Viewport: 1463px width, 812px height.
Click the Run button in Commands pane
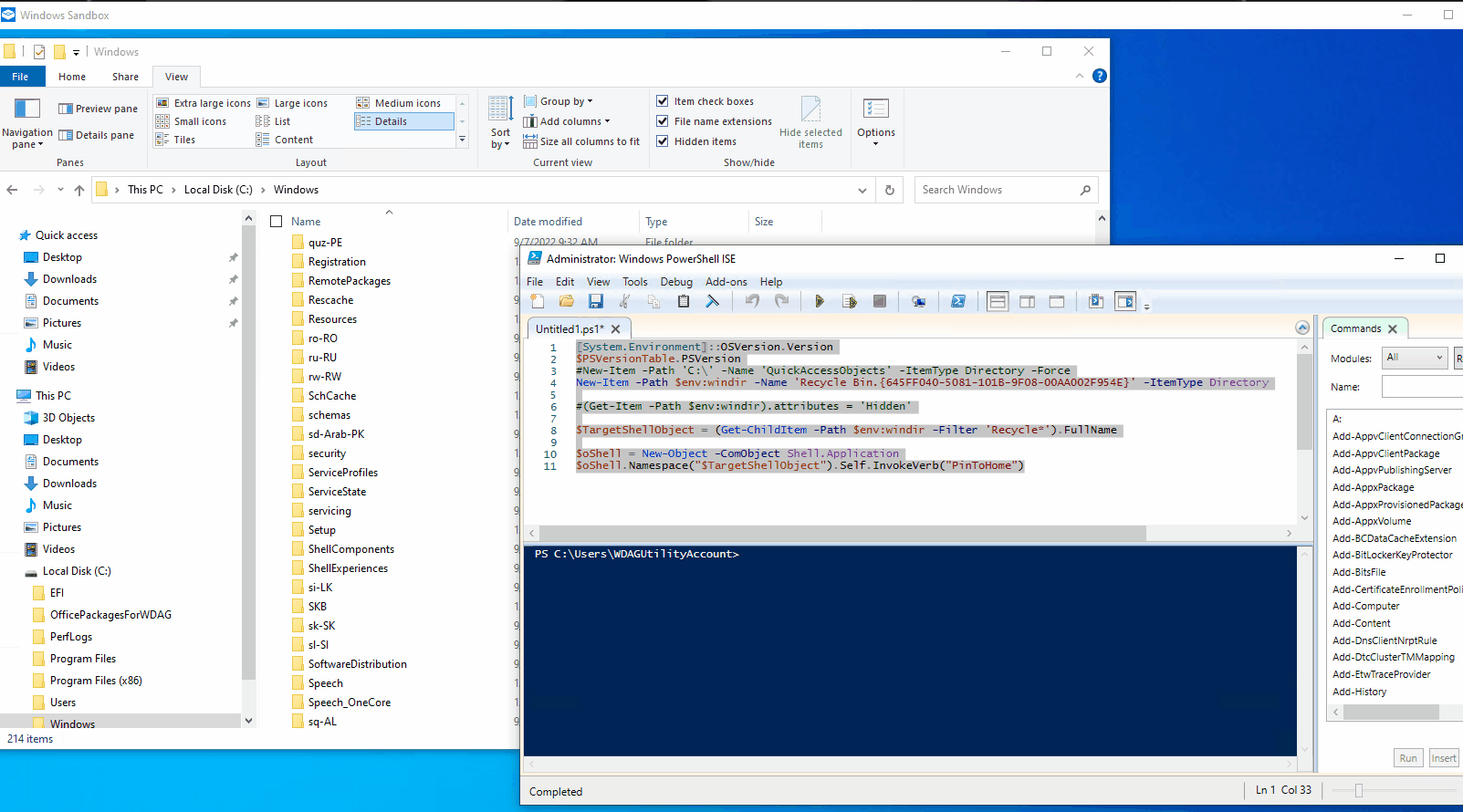[1408, 758]
